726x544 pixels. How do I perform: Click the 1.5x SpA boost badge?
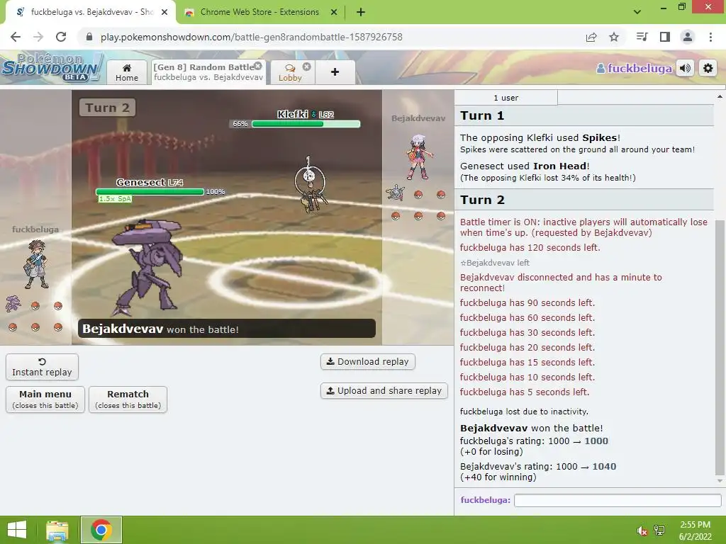(x=115, y=199)
